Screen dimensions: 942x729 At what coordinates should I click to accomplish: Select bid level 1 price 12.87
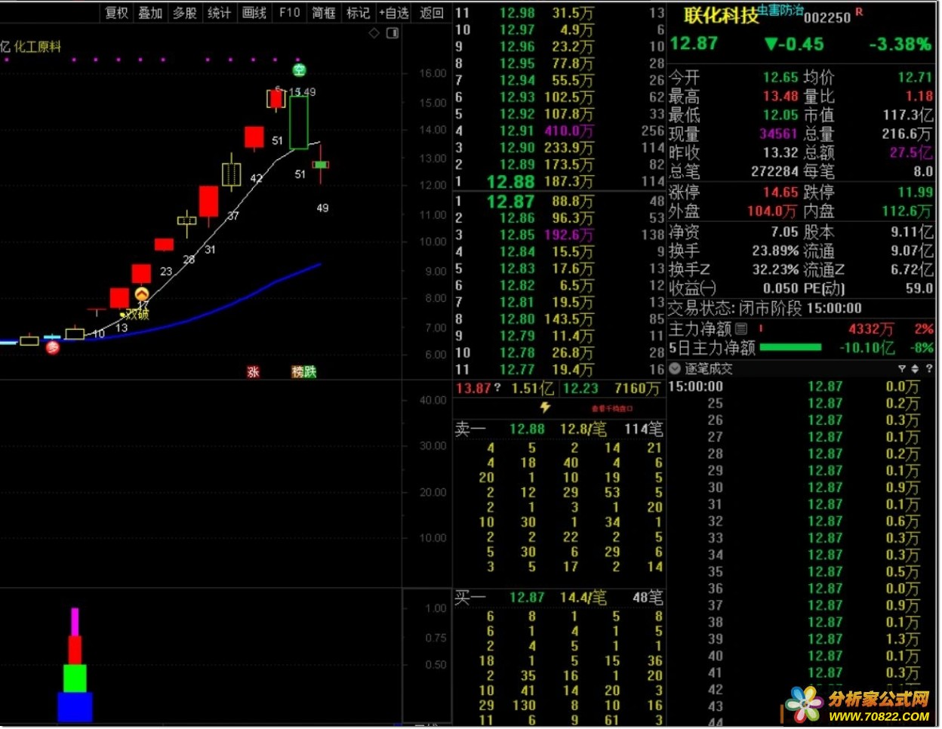click(x=510, y=201)
